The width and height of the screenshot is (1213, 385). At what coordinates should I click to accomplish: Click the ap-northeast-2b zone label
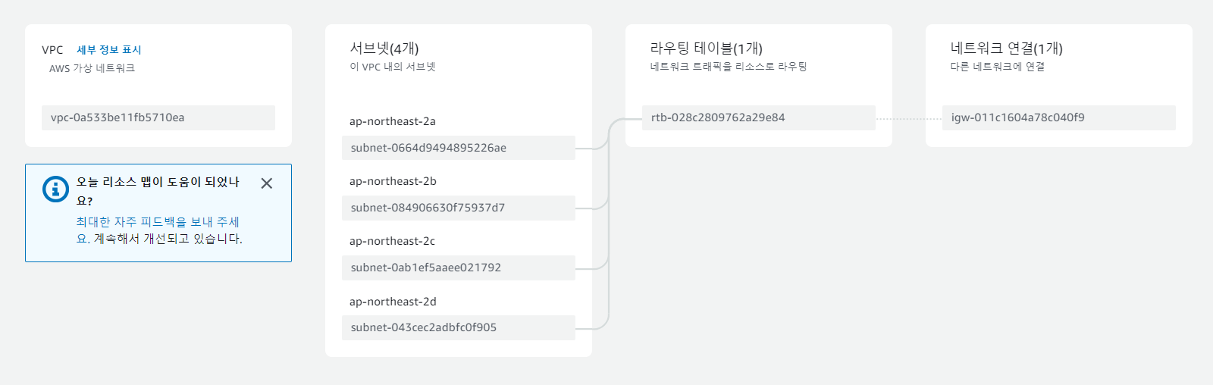point(393,181)
